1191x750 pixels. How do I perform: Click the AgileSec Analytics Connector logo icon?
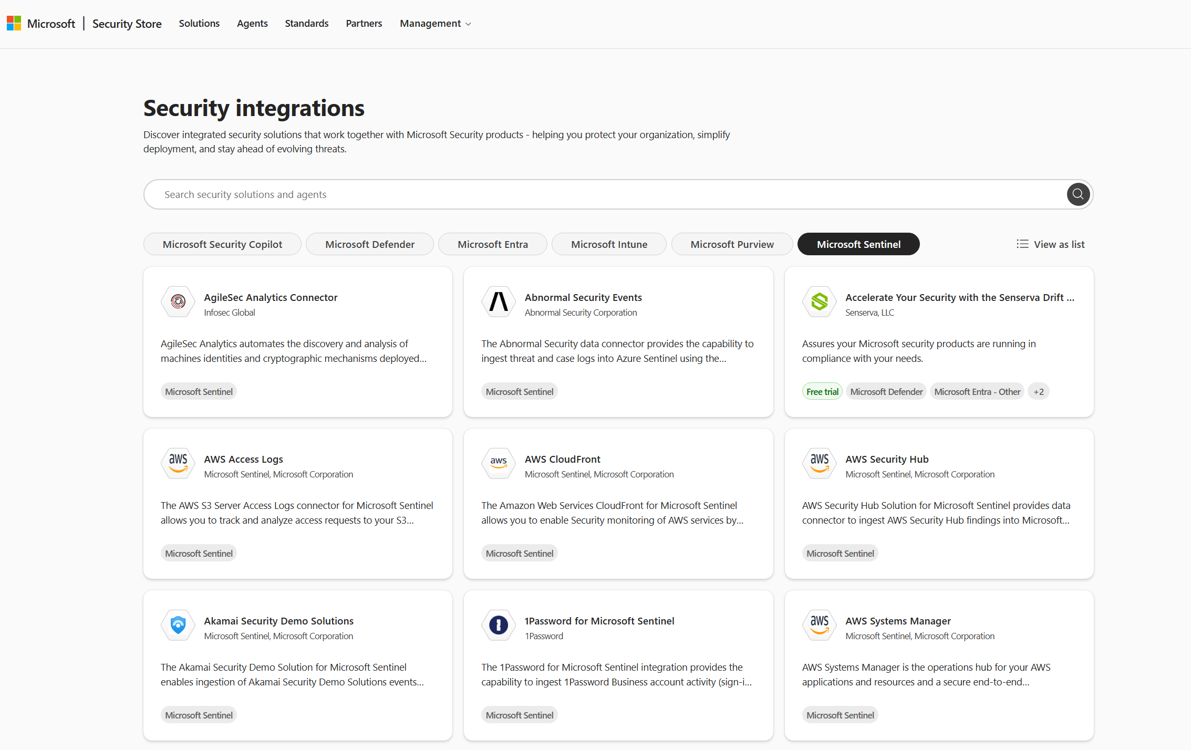click(x=178, y=302)
